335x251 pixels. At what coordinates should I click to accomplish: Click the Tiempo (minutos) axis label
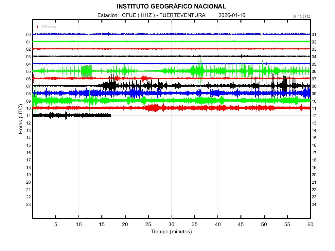pyautogui.click(x=171, y=232)
